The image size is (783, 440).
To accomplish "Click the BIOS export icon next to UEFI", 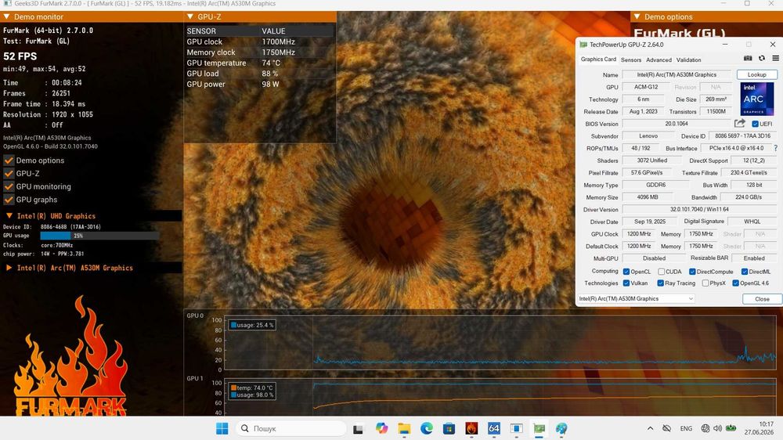I will pyautogui.click(x=740, y=124).
